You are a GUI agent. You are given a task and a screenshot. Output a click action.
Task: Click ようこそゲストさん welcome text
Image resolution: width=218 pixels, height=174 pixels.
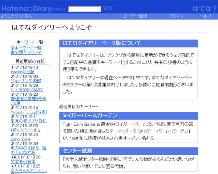(x=16, y=16)
